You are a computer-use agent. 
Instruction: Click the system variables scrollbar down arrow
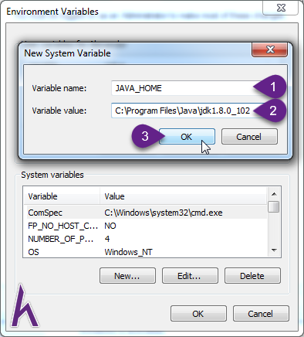click(274, 250)
